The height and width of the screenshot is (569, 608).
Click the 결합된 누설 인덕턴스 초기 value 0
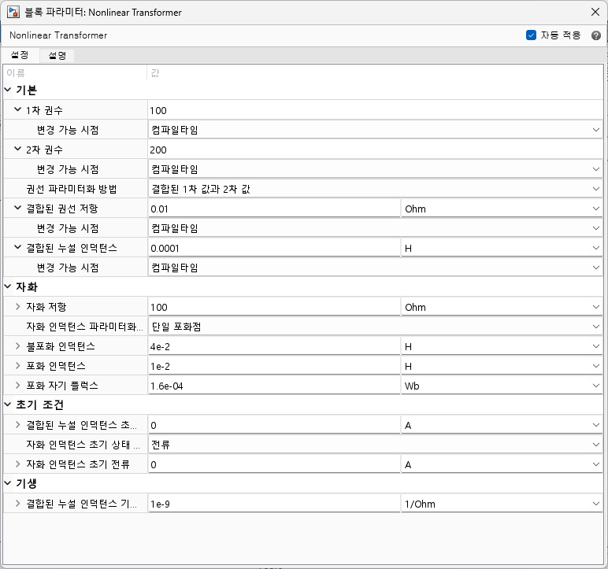pyautogui.click(x=274, y=426)
